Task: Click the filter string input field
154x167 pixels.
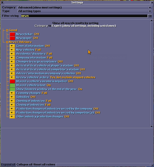Action: pyautogui.click(x=84, y=16)
